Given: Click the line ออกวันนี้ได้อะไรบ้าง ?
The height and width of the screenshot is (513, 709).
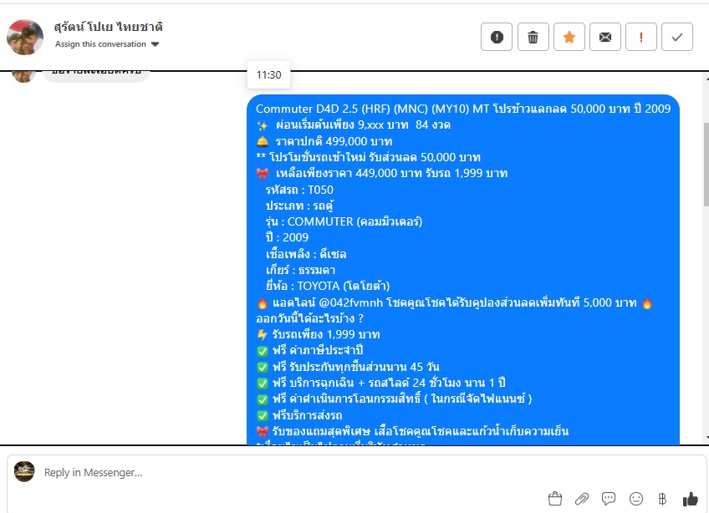Looking at the screenshot, I should tap(309, 318).
